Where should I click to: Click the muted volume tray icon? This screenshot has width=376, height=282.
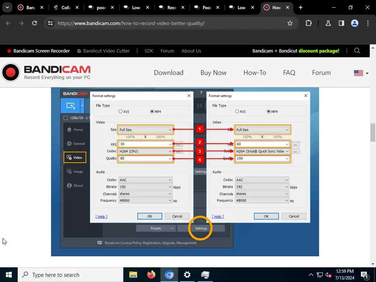[329, 275]
